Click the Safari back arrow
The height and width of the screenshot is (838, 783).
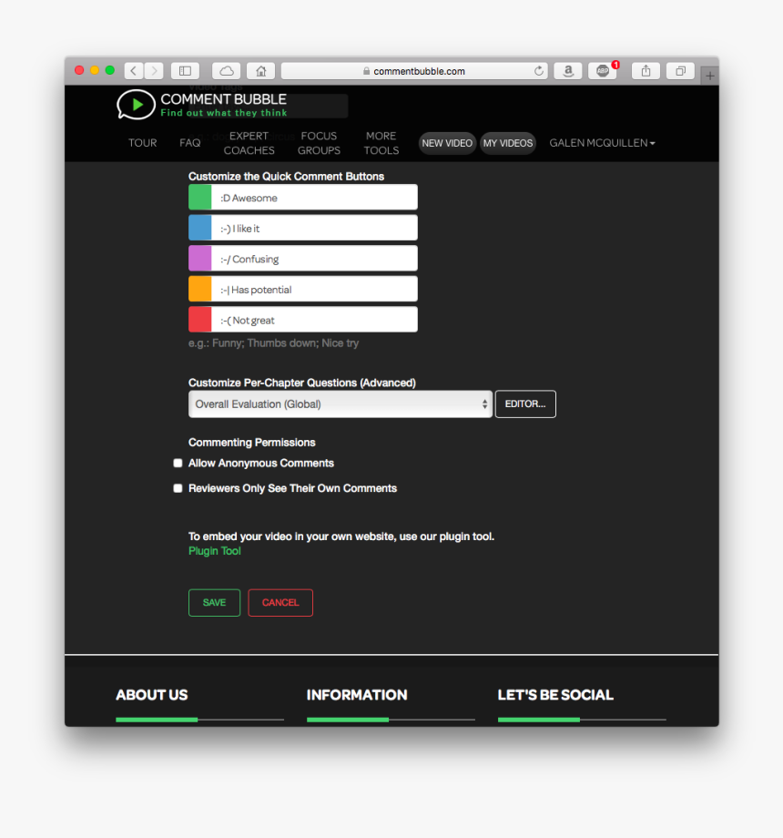click(134, 70)
